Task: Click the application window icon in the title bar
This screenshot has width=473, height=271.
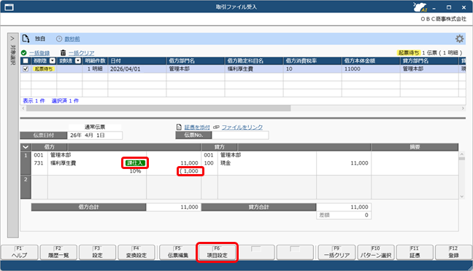Action: [x=9, y=7]
